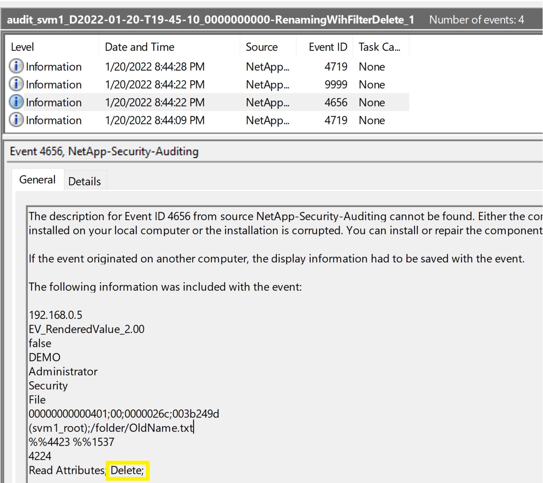Click the info icon beside event 9999
Viewport: 543px width, 483px height.
[x=16, y=84]
